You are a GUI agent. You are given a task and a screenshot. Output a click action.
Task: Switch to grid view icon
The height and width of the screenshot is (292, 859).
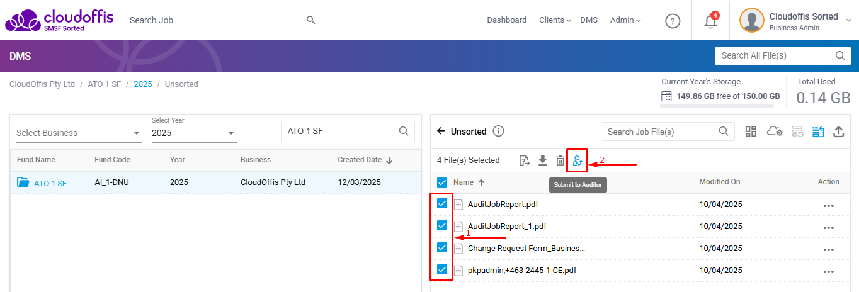751,132
